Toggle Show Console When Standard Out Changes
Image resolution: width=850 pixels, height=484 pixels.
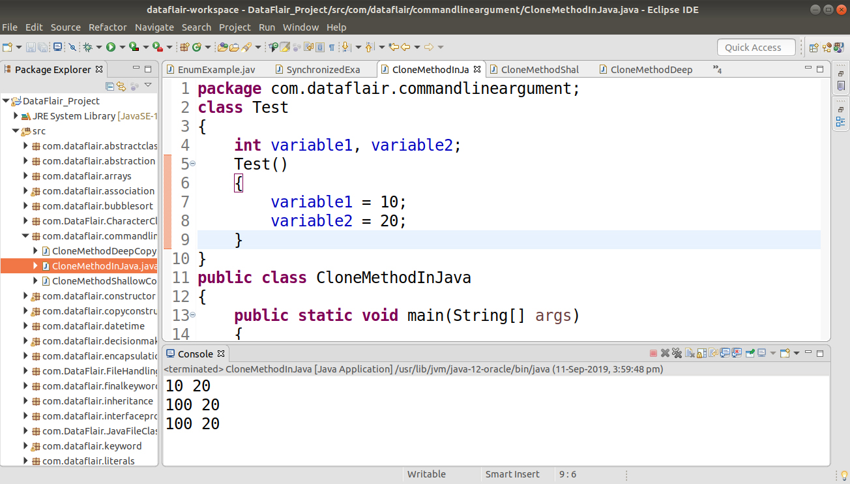tap(725, 353)
